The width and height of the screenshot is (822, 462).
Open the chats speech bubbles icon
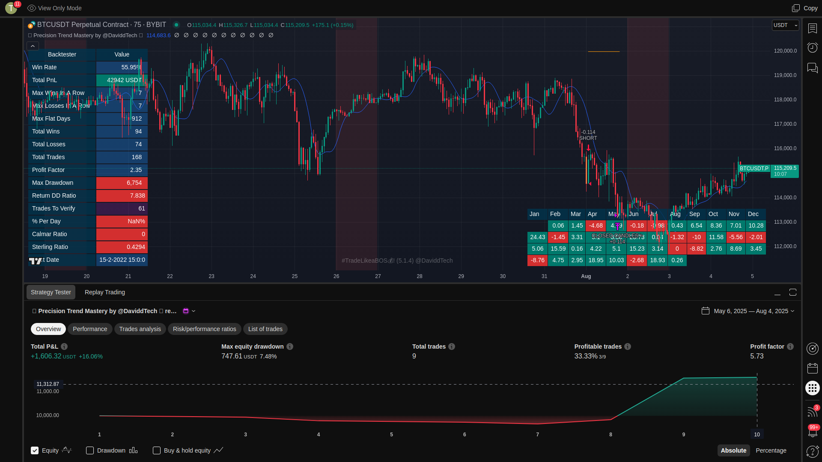(x=812, y=68)
